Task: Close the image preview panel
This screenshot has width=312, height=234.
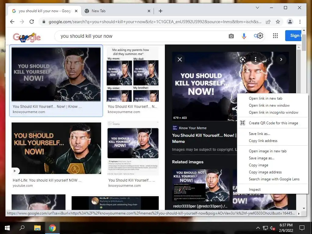Action: [180, 59]
